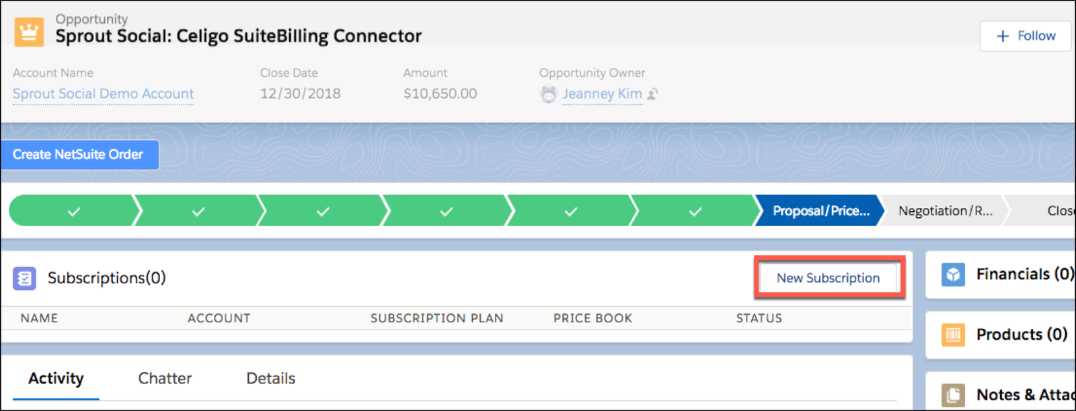Select the Negotiation/R... stage in path
The image size is (1076, 411).
pos(945,211)
